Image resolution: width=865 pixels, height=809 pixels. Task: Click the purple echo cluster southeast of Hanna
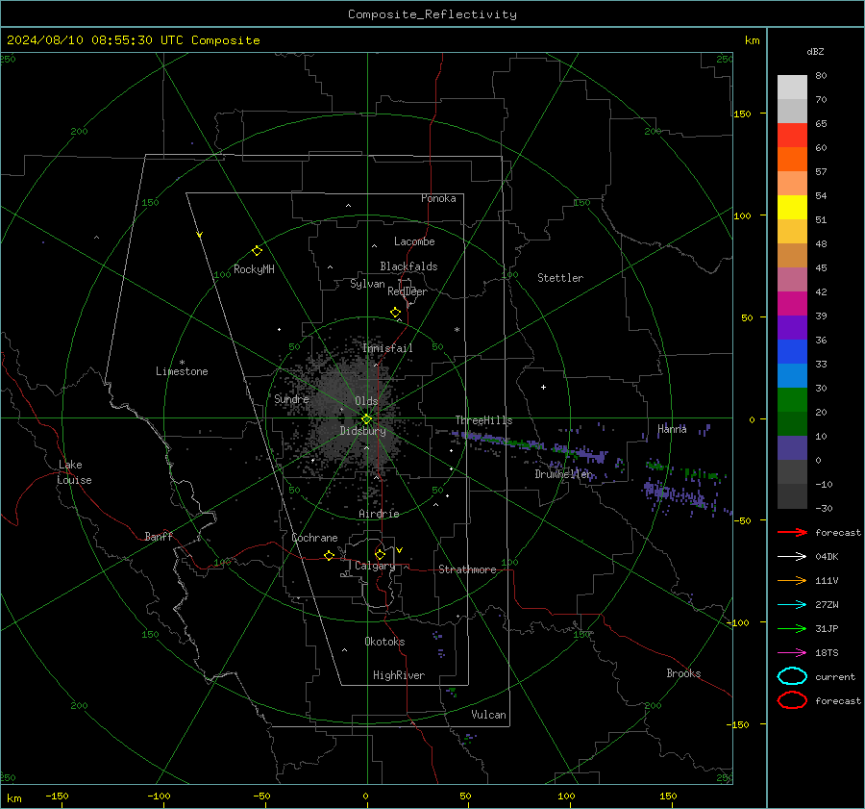(676, 494)
